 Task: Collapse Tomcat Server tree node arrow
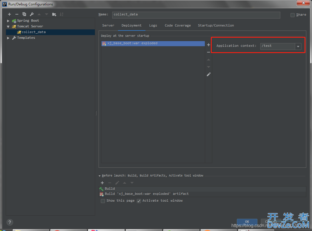(x=8, y=27)
